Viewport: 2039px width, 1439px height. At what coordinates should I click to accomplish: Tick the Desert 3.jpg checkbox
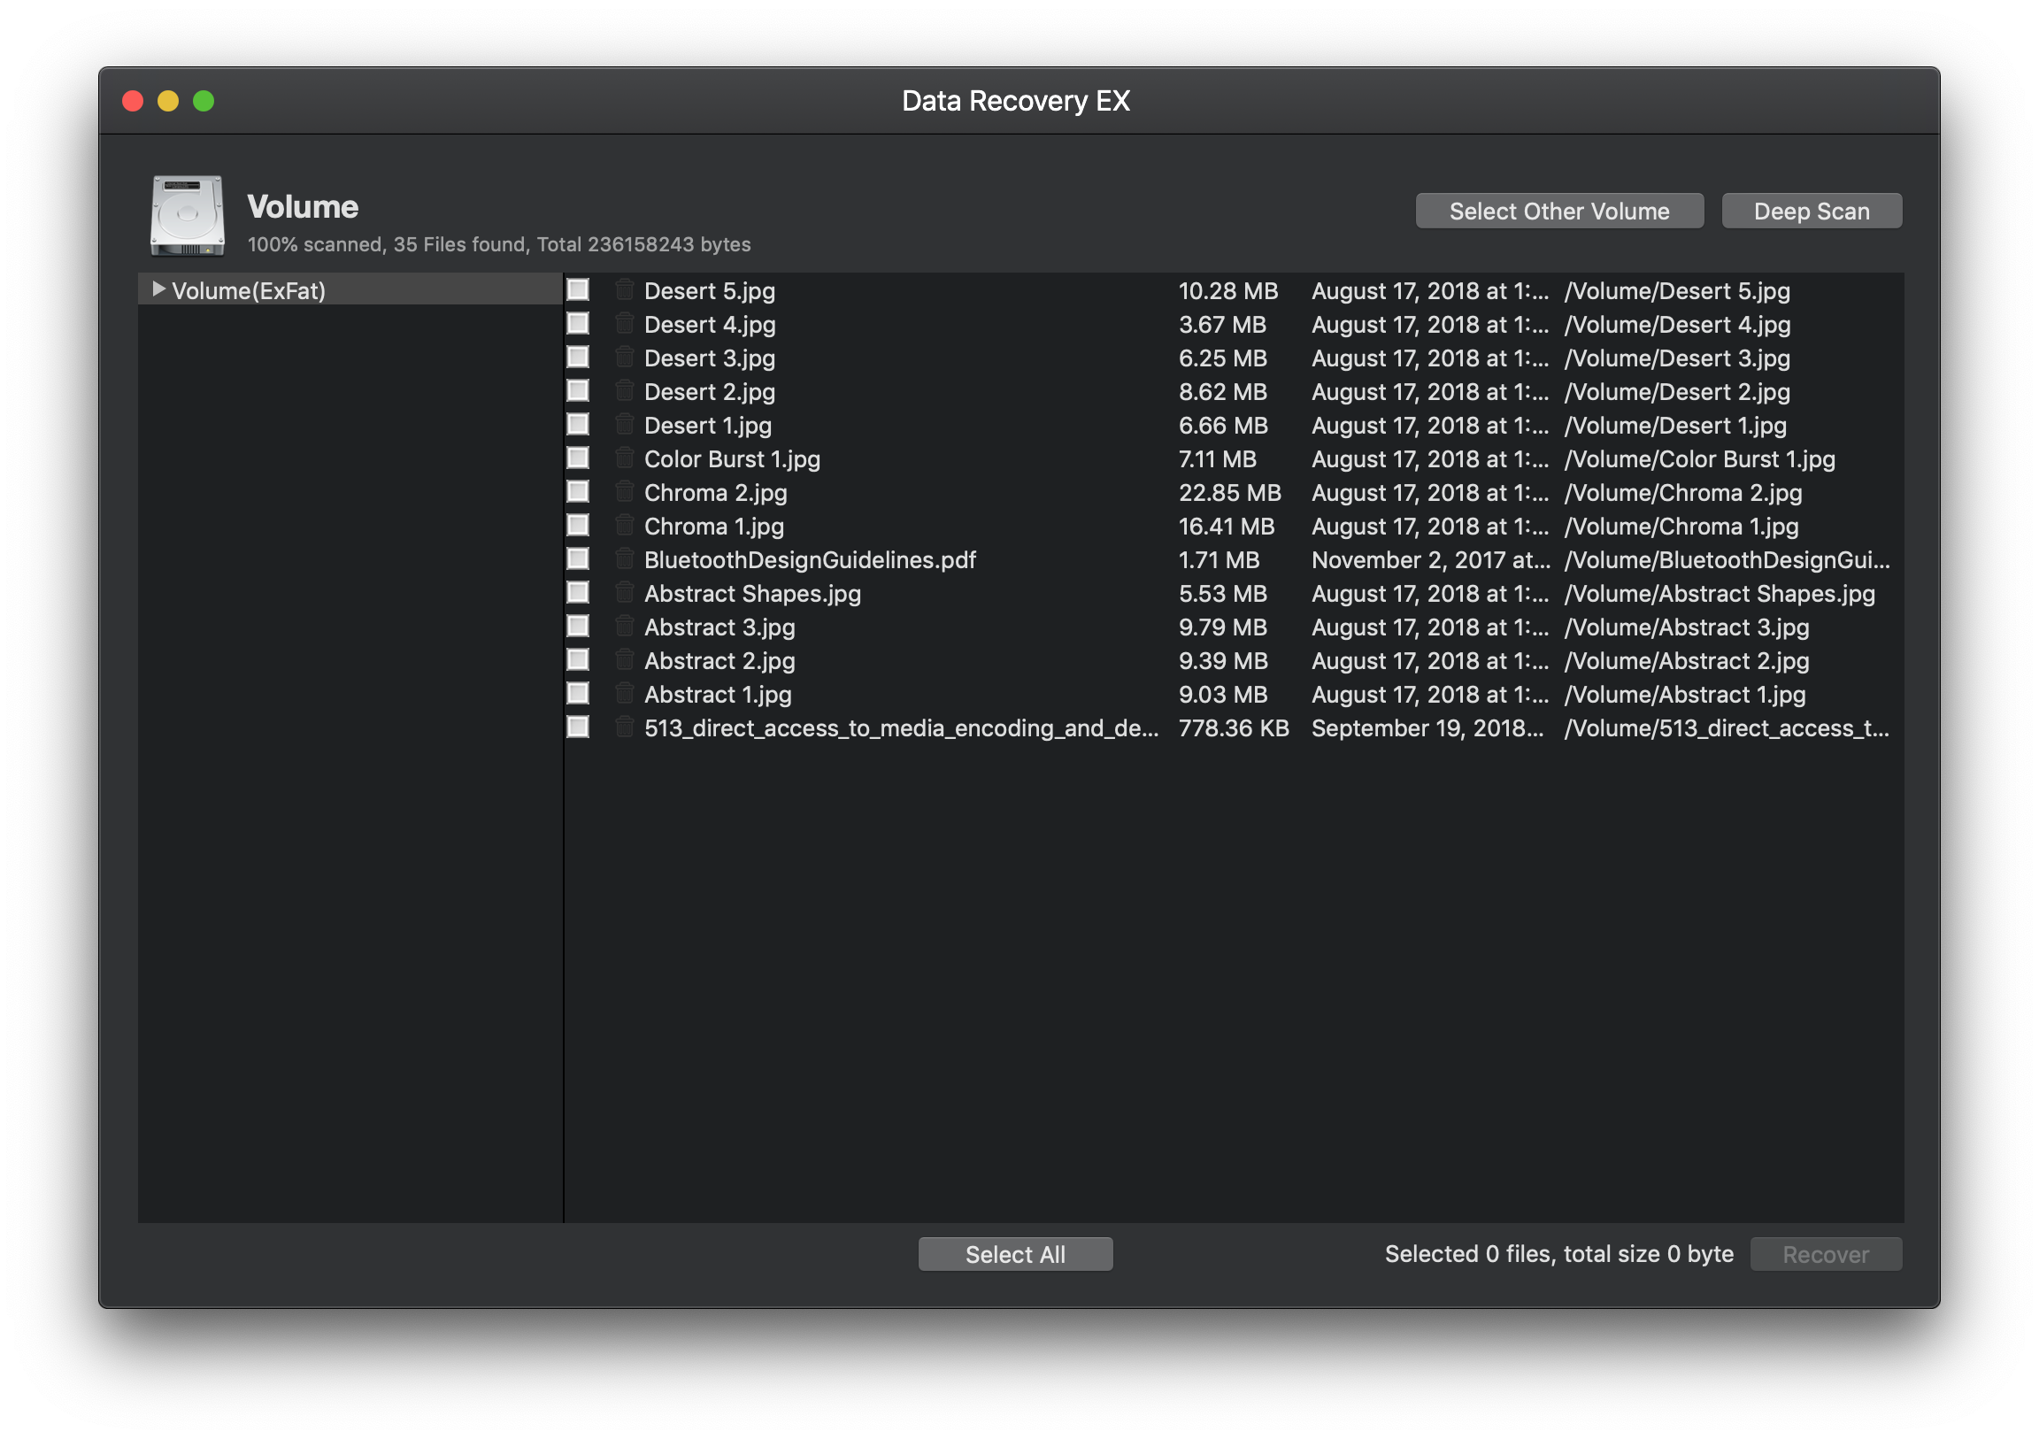point(578,357)
